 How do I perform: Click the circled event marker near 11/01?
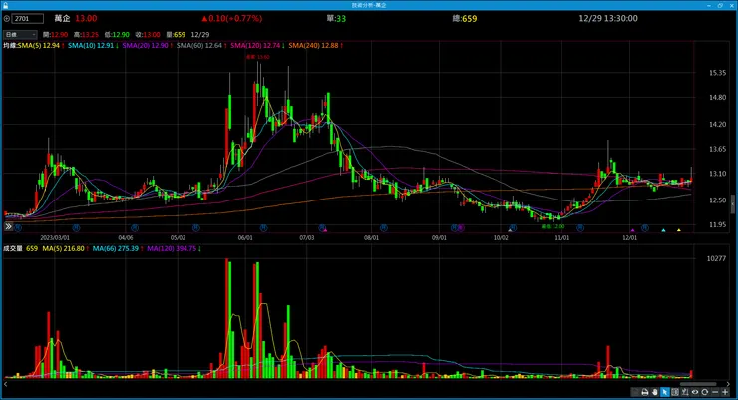[x=580, y=228]
